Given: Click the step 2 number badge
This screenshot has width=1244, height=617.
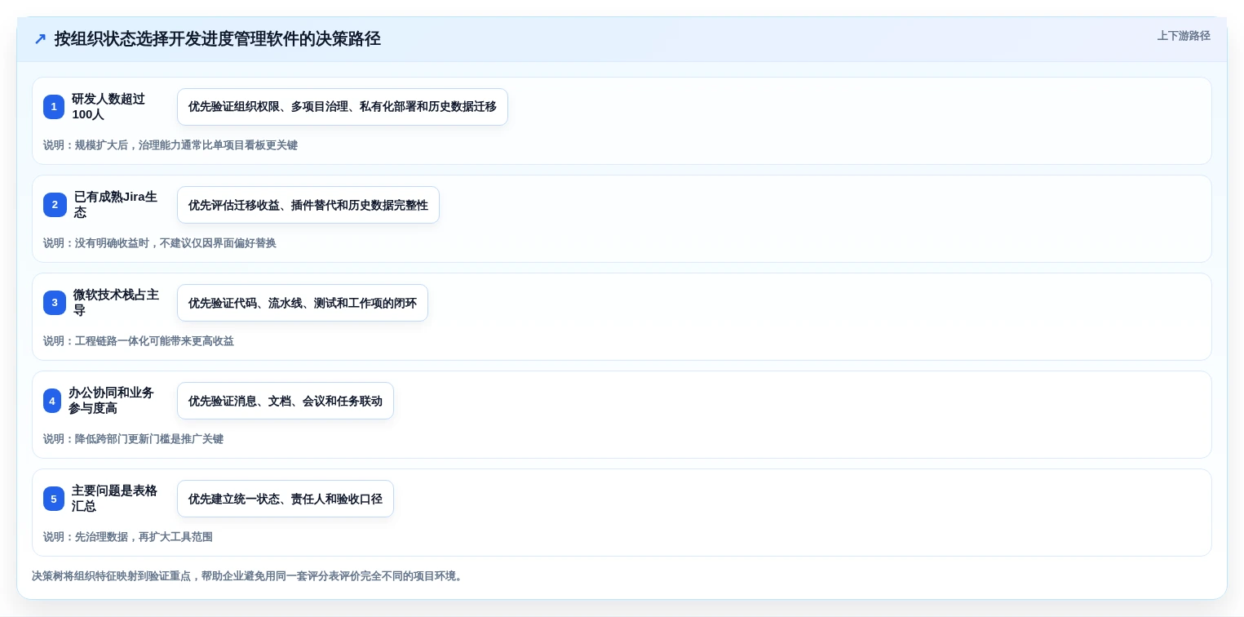Looking at the screenshot, I should (55, 205).
